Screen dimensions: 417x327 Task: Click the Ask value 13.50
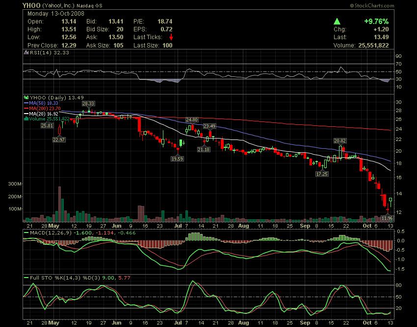click(116, 37)
